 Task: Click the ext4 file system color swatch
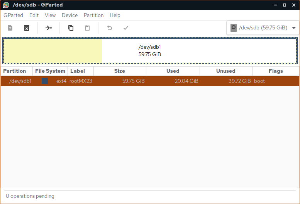tap(45, 81)
